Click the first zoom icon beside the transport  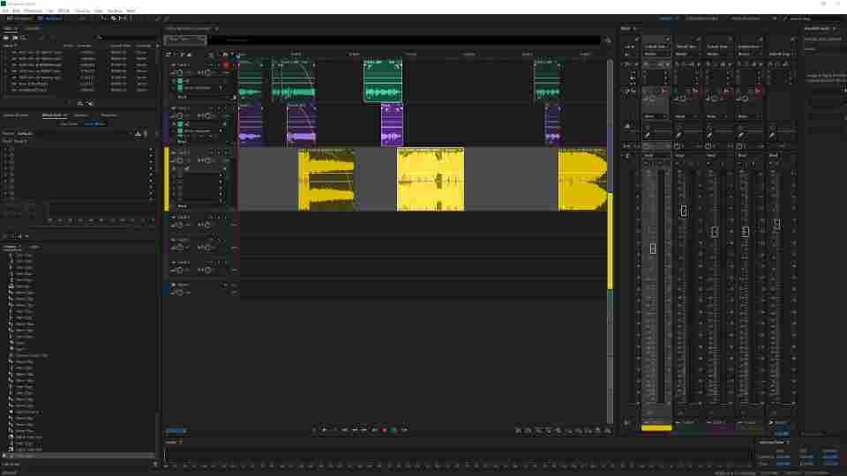[x=518, y=430]
